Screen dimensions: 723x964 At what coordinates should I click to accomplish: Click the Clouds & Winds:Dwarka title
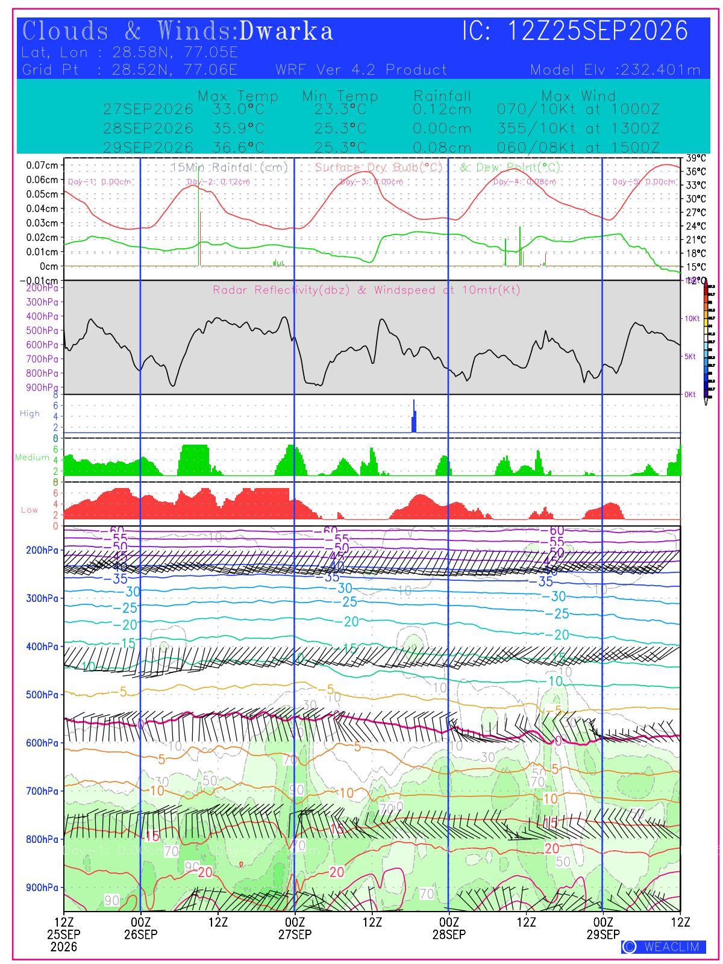point(177,31)
